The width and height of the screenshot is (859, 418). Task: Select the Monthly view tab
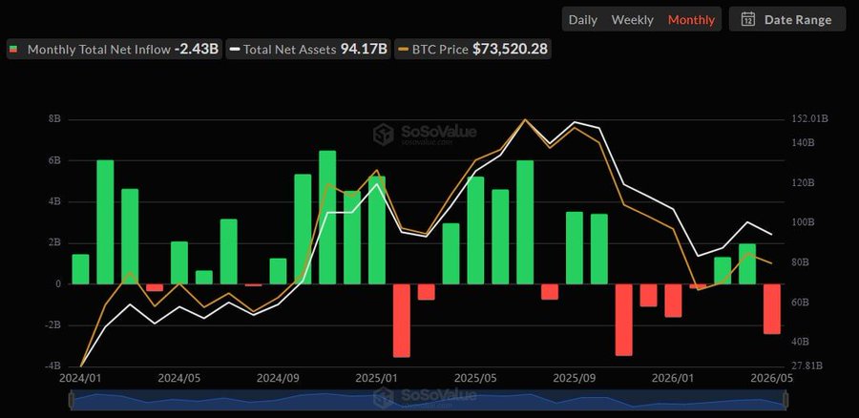pos(691,20)
